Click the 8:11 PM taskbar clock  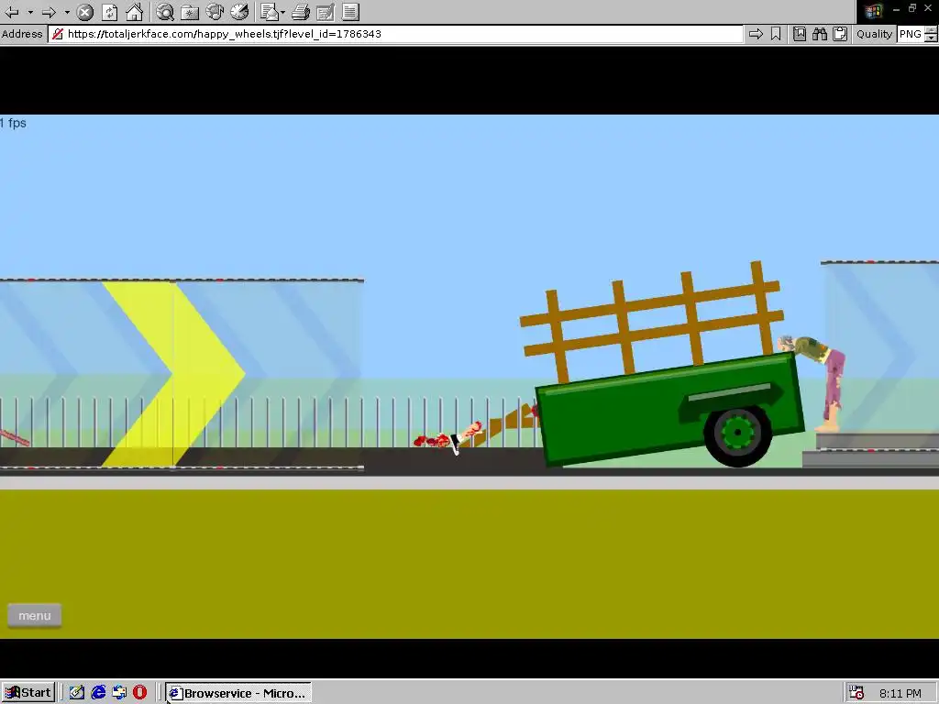(x=900, y=693)
